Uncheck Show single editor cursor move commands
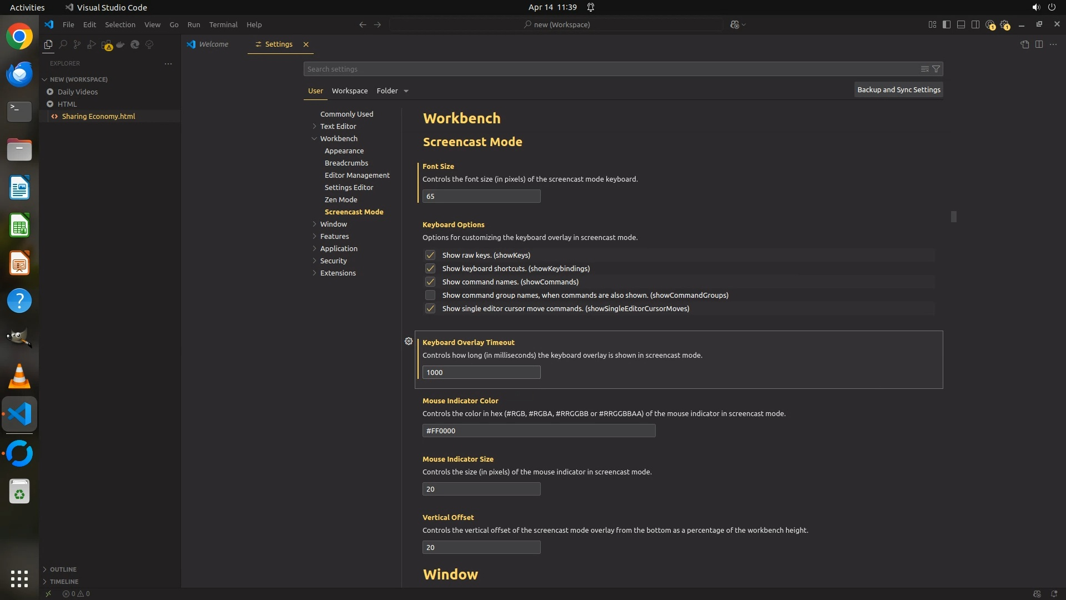 (x=430, y=308)
